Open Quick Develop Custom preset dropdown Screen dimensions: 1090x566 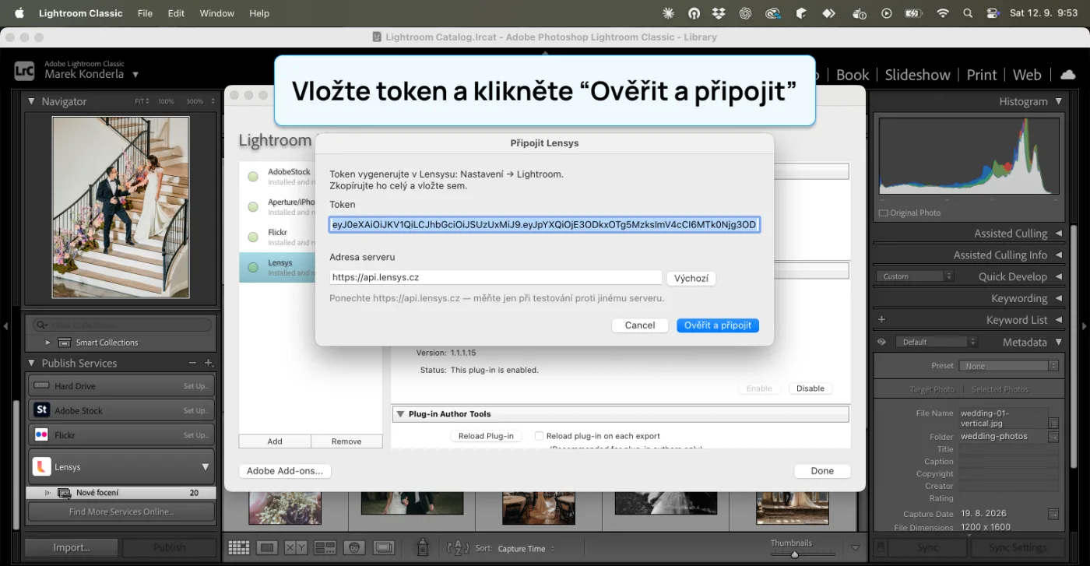click(915, 276)
